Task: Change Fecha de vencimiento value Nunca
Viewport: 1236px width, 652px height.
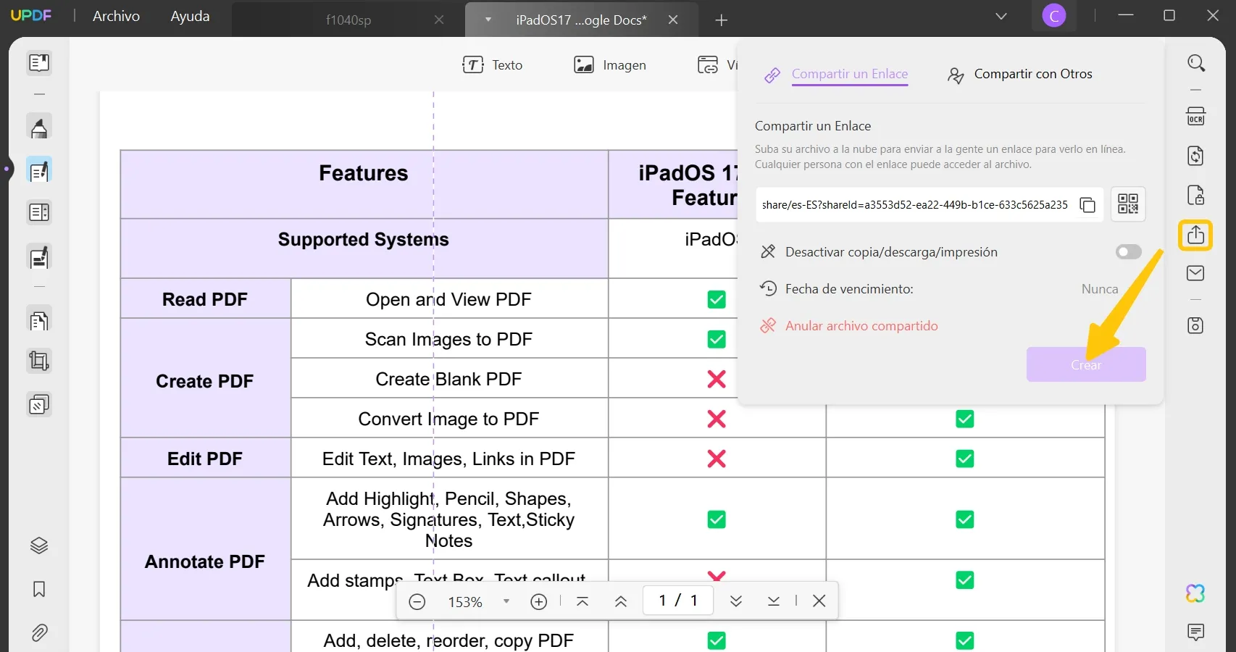Action: 1100,289
